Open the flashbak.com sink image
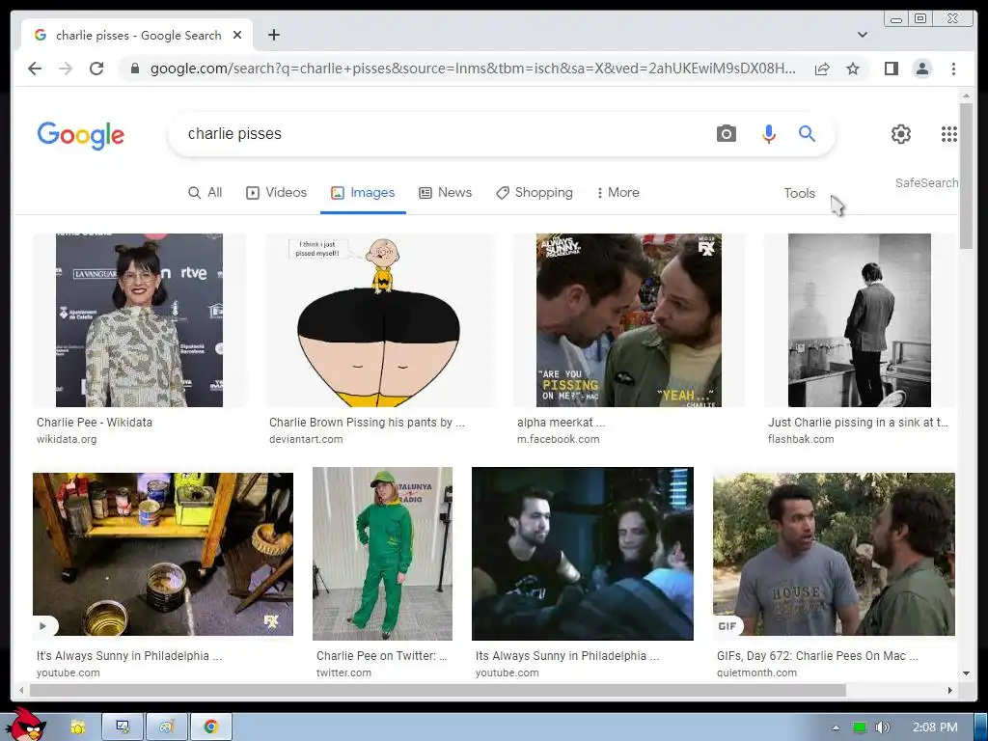Screen dimensions: 988x741 860,320
